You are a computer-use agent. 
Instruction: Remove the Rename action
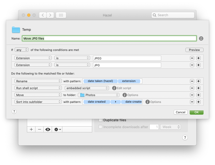coord(192,81)
